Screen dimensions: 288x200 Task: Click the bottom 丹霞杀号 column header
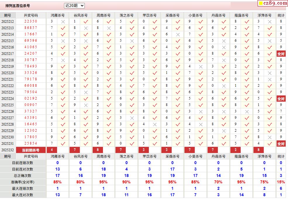[218, 156]
